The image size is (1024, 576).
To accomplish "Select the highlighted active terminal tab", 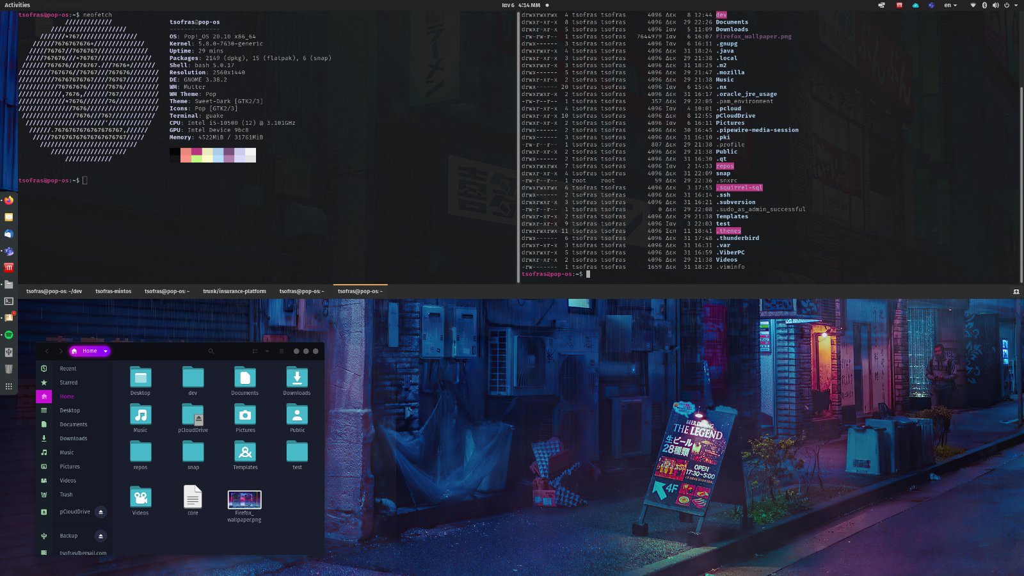I will pos(360,291).
